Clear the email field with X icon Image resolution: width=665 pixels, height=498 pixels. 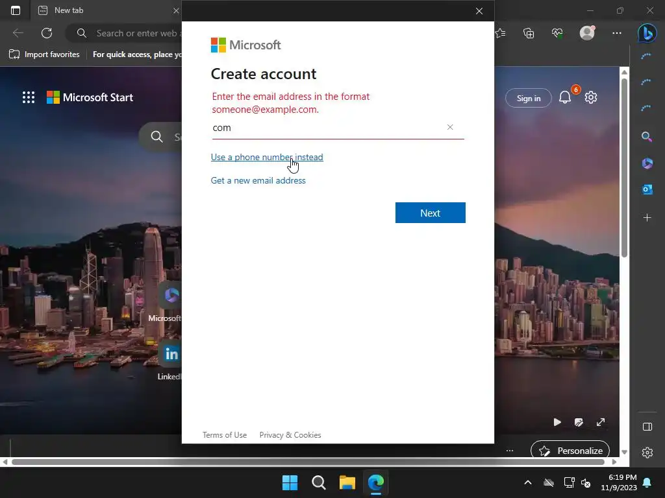[x=450, y=127]
